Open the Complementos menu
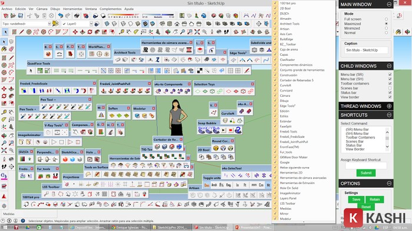The image size is (412, 231). point(111,9)
